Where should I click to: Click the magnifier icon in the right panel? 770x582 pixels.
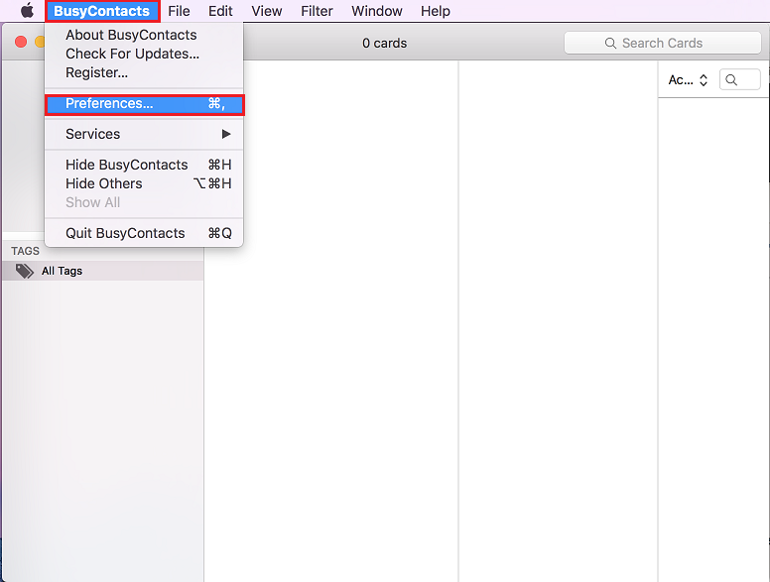click(732, 80)
